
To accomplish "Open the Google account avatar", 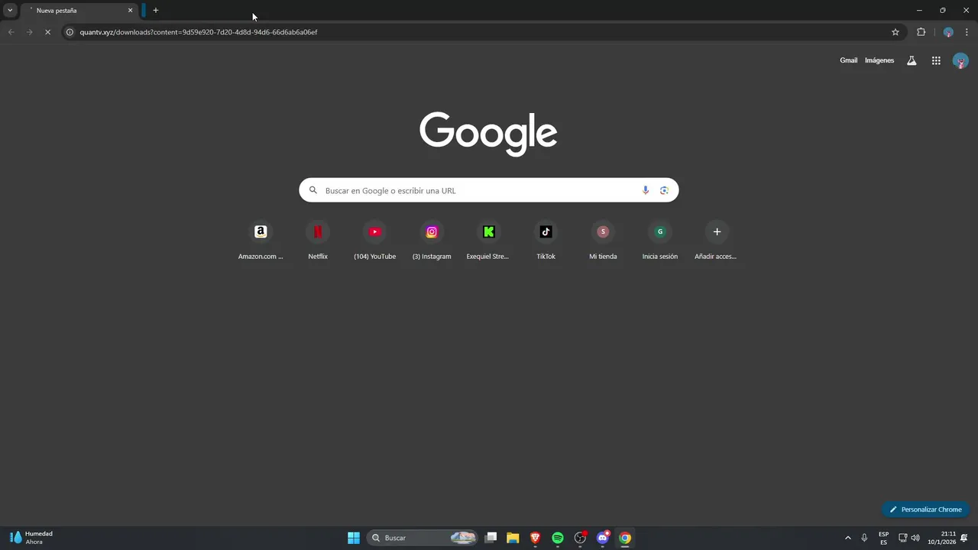I will tap(960, 60).
